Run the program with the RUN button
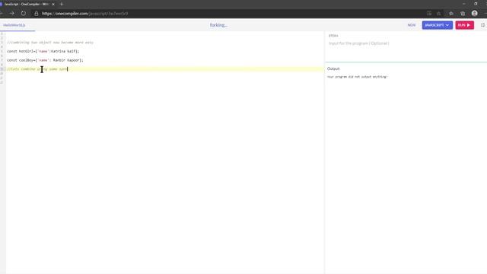The width and height of the screenshot is (487, 274). coord(464,25)
